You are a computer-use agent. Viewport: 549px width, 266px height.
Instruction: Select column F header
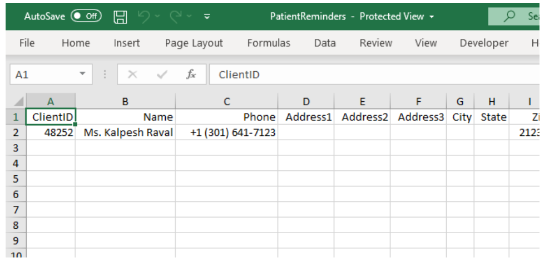418,102
